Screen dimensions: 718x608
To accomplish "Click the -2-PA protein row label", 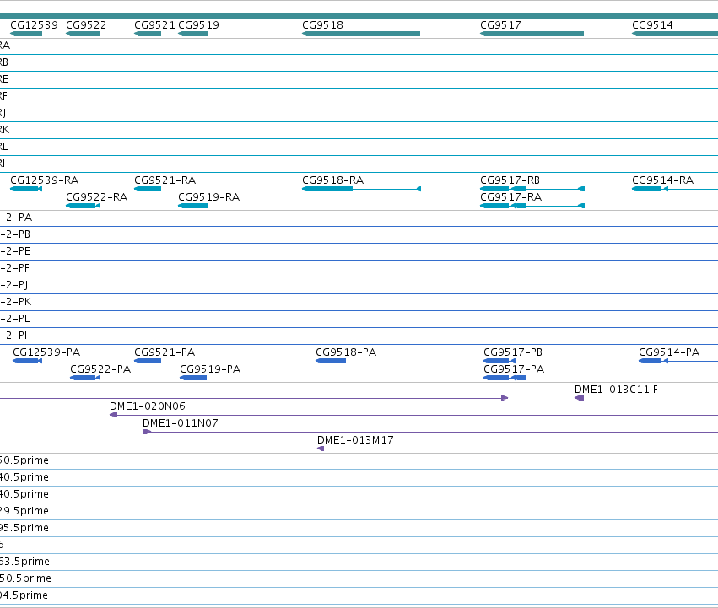I will coord(16,218).
